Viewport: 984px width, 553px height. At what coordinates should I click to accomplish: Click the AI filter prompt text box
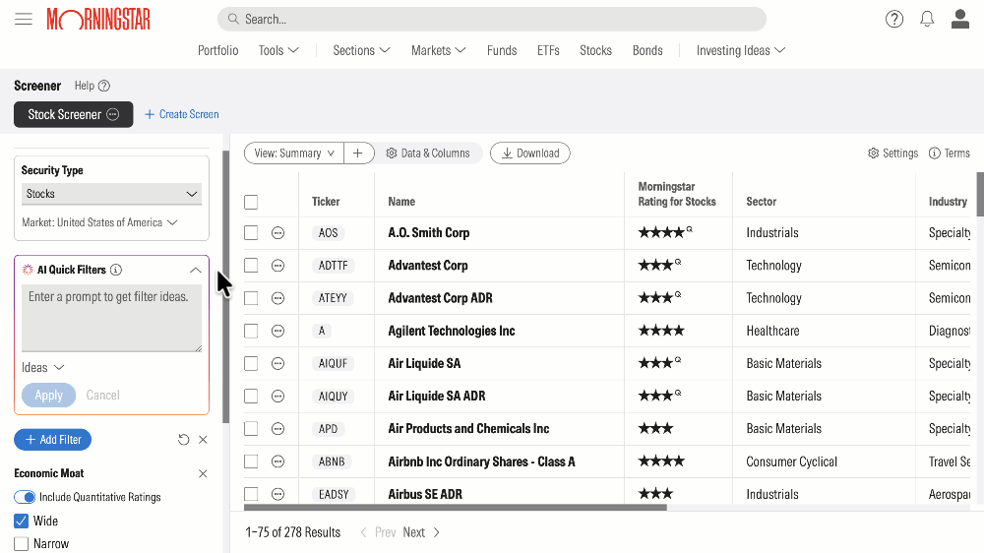112,318
